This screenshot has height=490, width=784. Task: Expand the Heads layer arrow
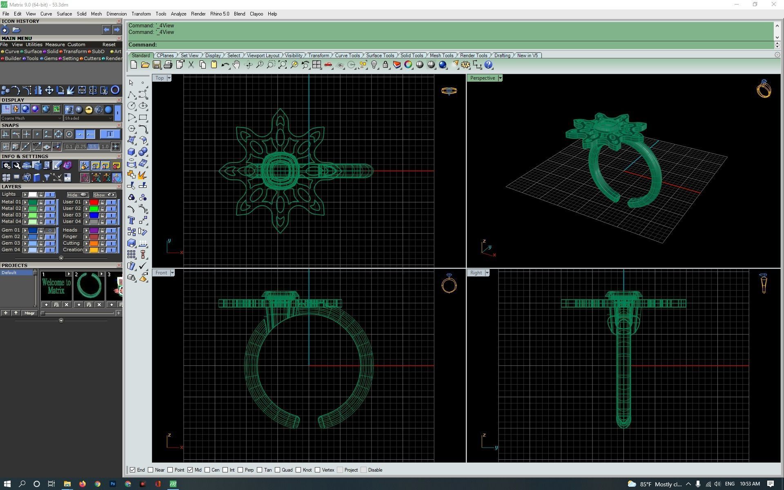click(86, 230)
